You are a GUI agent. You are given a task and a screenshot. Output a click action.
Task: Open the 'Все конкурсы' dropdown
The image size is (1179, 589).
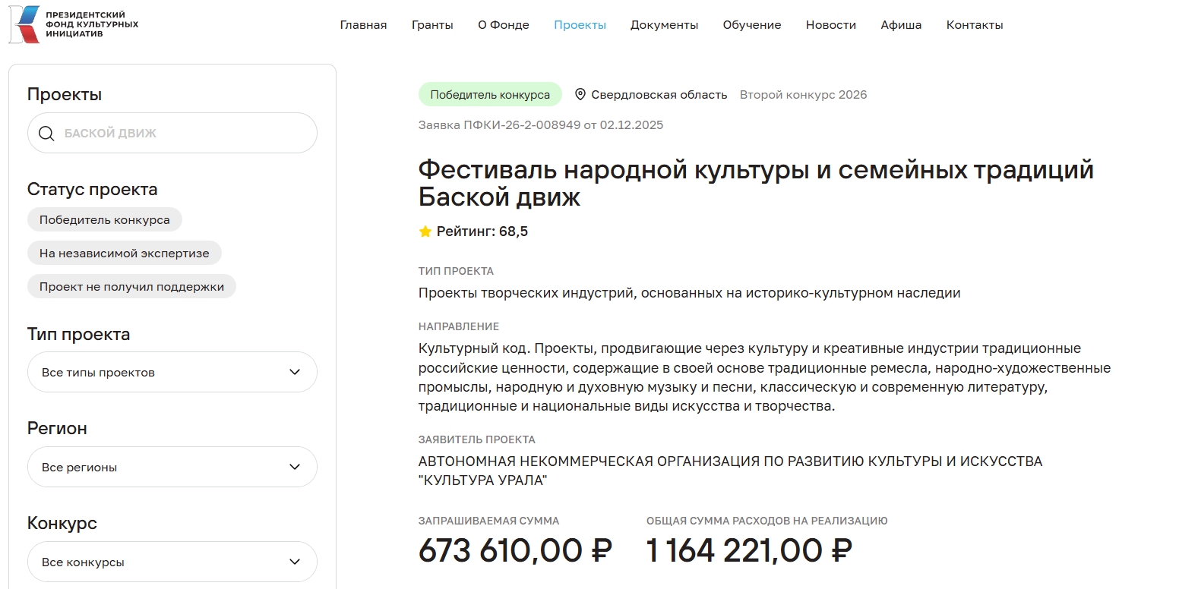pyautogui.click(x=172, y=562)
